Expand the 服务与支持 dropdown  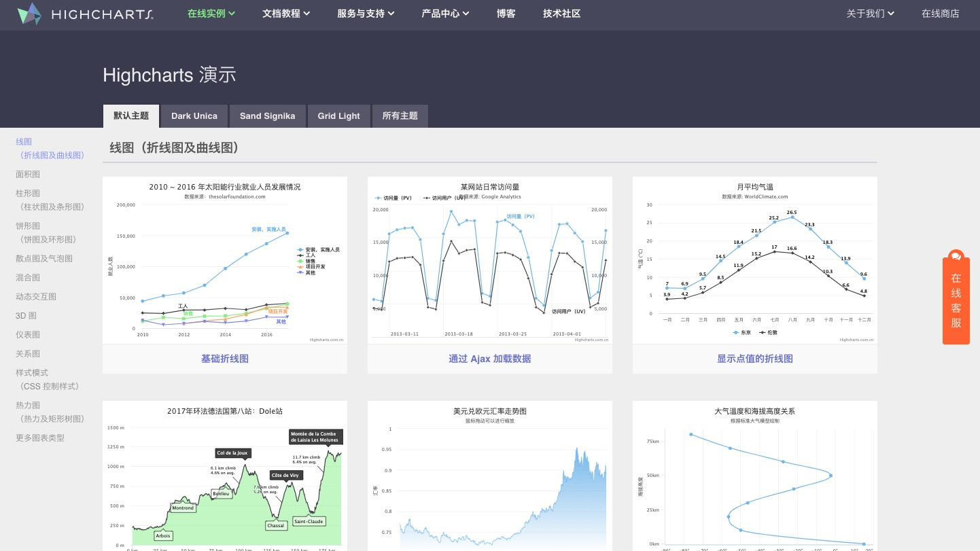pos(366,13)
